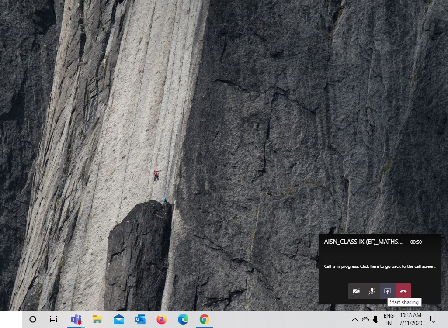Show hidden system tray icons

pyautogui.click(x=355, y=319)
